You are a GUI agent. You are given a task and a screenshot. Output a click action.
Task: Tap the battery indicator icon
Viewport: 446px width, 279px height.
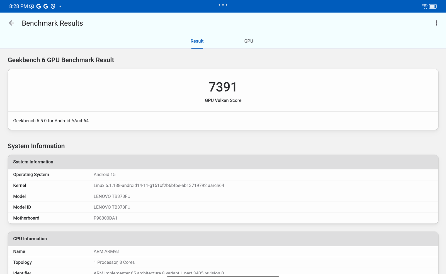[x=433, y=6]
